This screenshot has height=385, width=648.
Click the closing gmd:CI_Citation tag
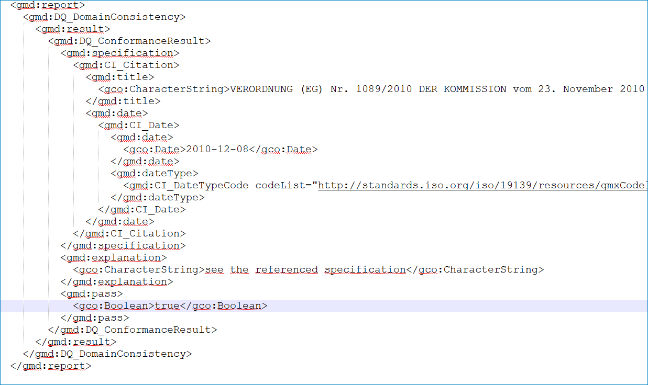click(x=129, y=233)
